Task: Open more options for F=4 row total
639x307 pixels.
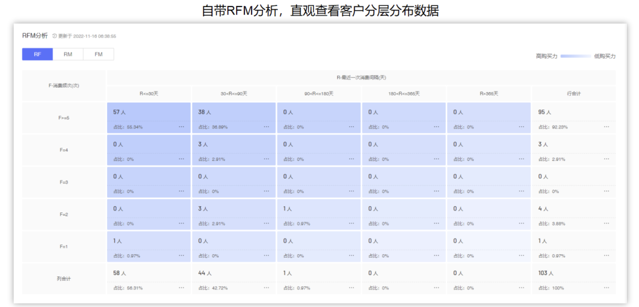Action: coord(607,159)
